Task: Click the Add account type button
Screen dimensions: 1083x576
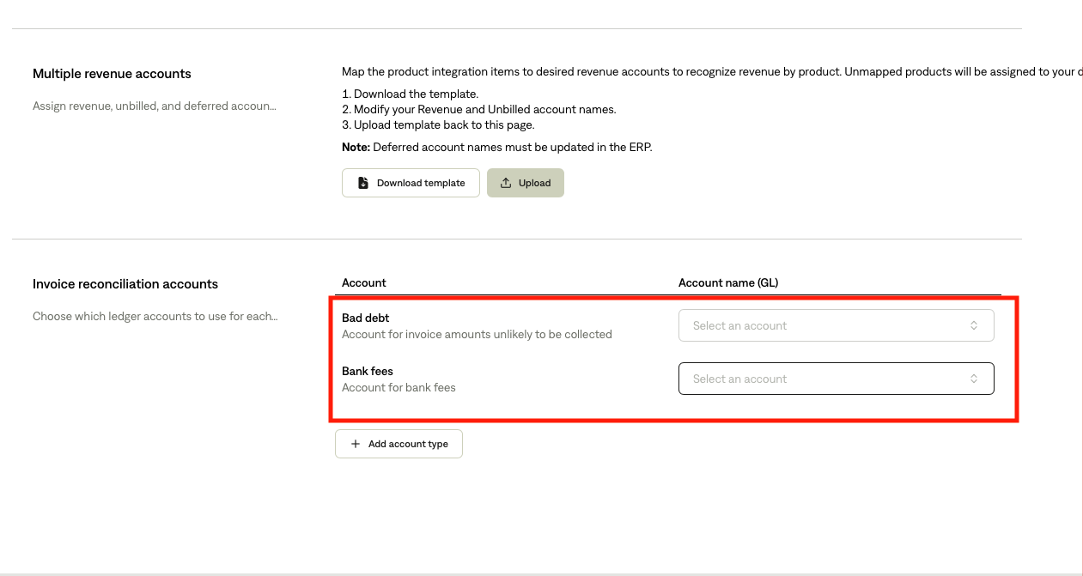Action: tap(399, 444)
